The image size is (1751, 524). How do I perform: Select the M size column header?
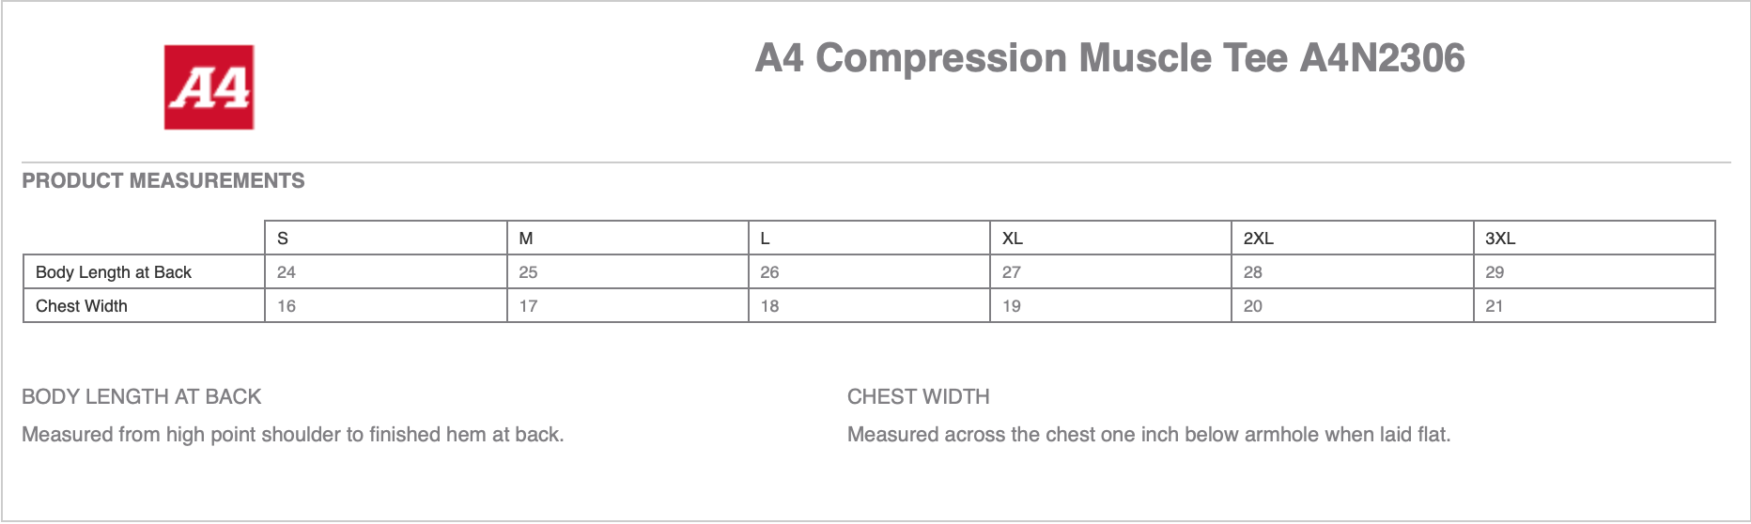point(526,239)
